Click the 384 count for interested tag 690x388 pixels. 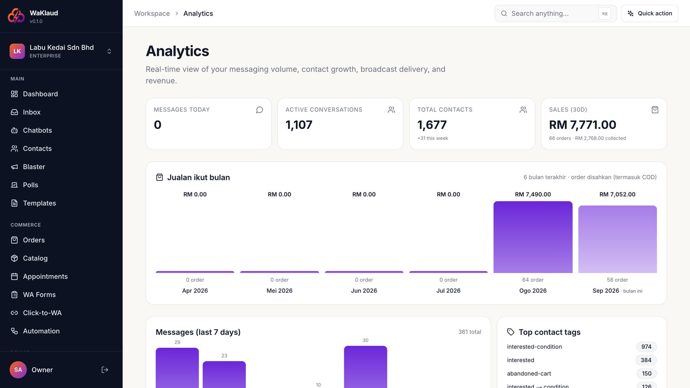point(646,360)
